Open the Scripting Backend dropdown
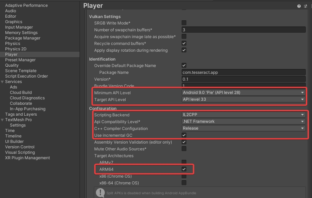This screenshot has width=312, height=198. click(243, 115)
